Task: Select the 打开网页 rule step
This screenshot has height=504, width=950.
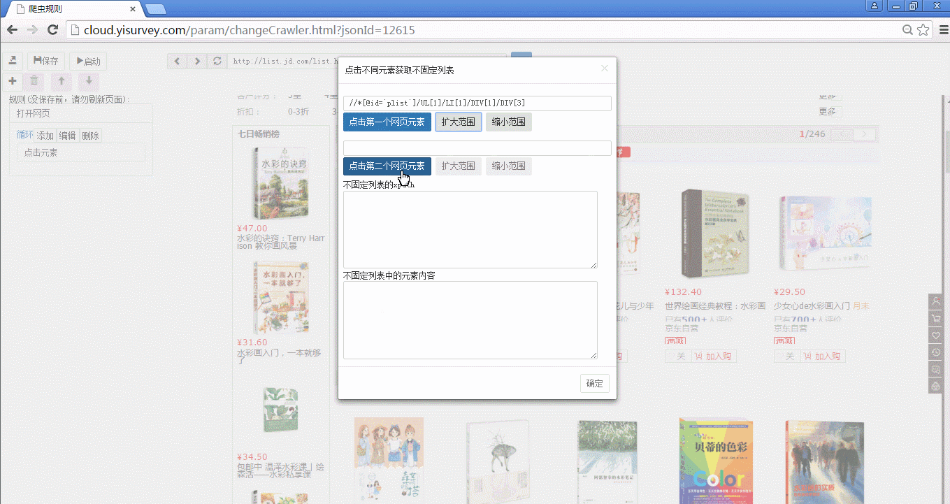Action: coord(80,113)
